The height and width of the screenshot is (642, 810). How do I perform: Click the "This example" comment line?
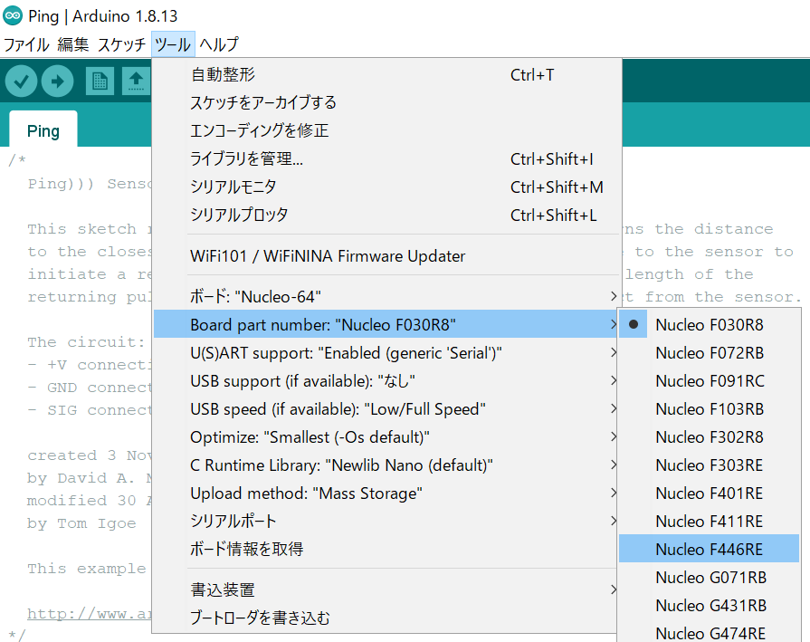[87, 569]
